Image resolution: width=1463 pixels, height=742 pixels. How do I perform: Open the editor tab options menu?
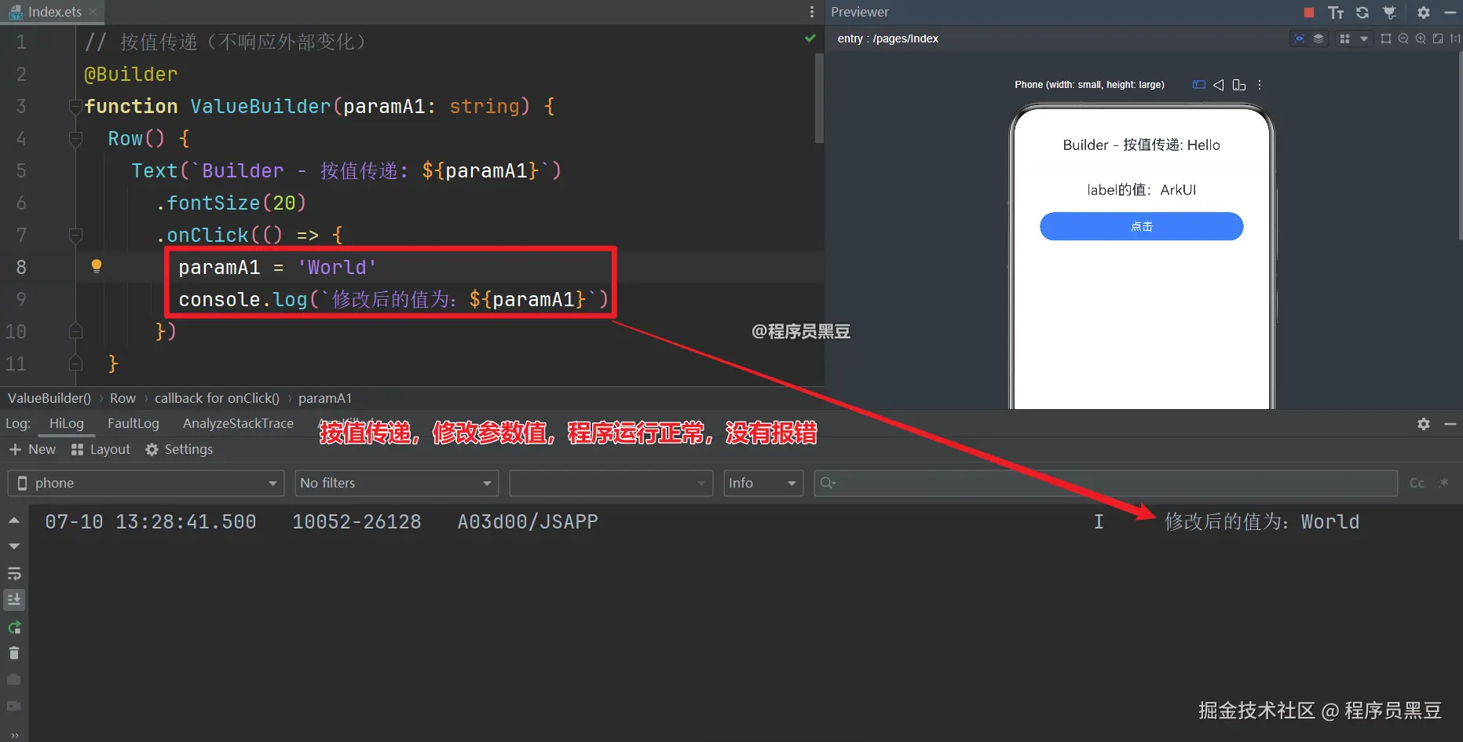[x=812, y=12]
